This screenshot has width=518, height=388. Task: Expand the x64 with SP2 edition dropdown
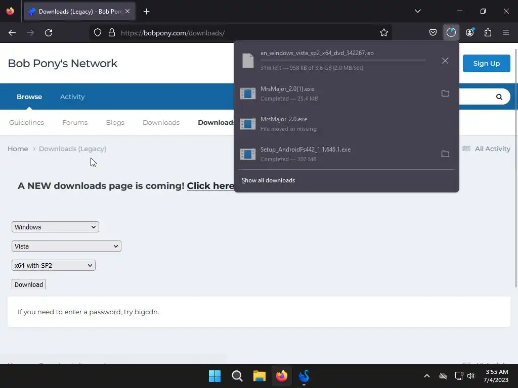54,265
